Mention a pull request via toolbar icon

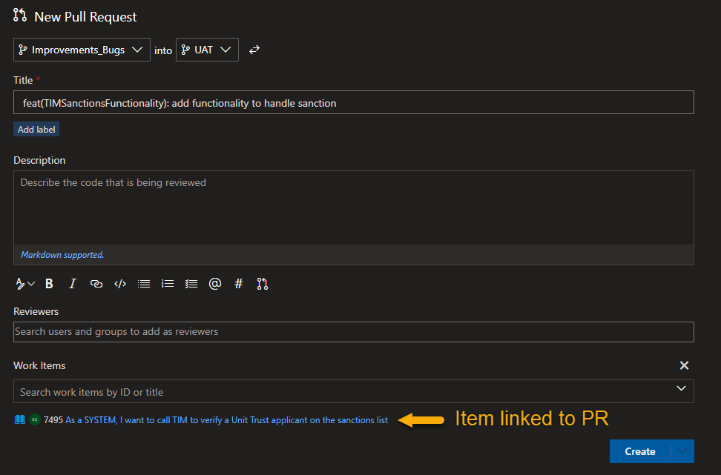point(262,283)
